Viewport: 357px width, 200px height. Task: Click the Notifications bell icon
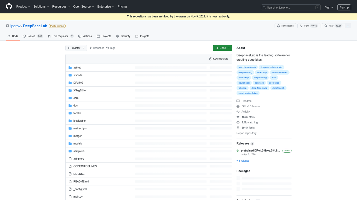279,26
